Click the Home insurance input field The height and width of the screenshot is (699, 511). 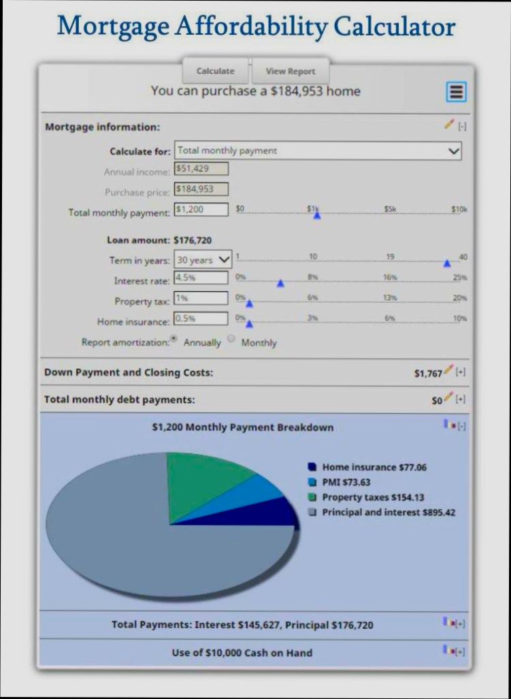tap(201, 319)
